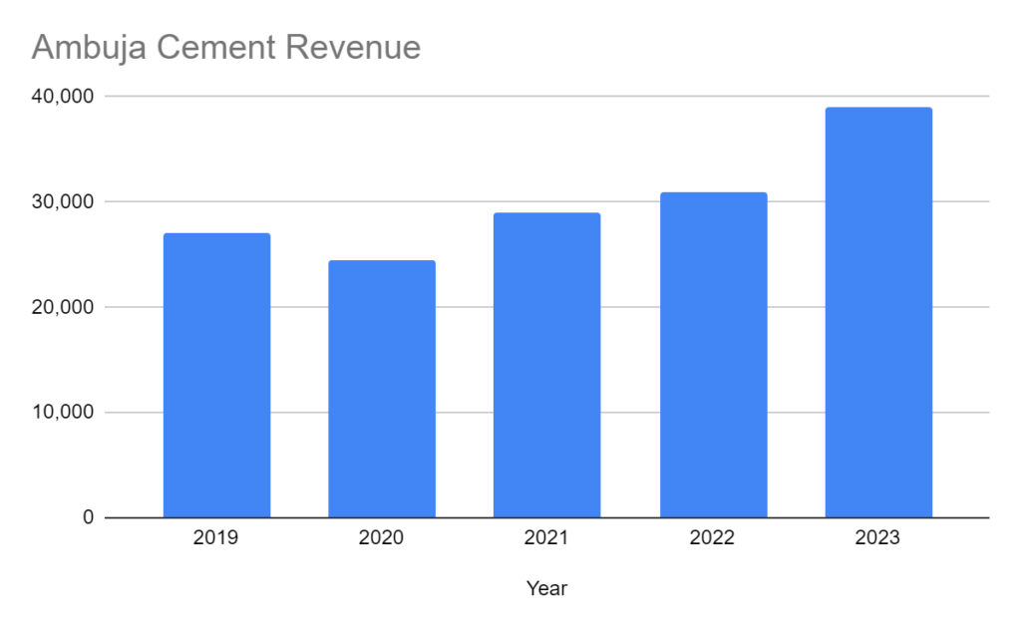Viewport: 1021px width, 631px height.
Task: Select the Year horizontal axis title
Action: pyautogui.click(x=546, y=589)
